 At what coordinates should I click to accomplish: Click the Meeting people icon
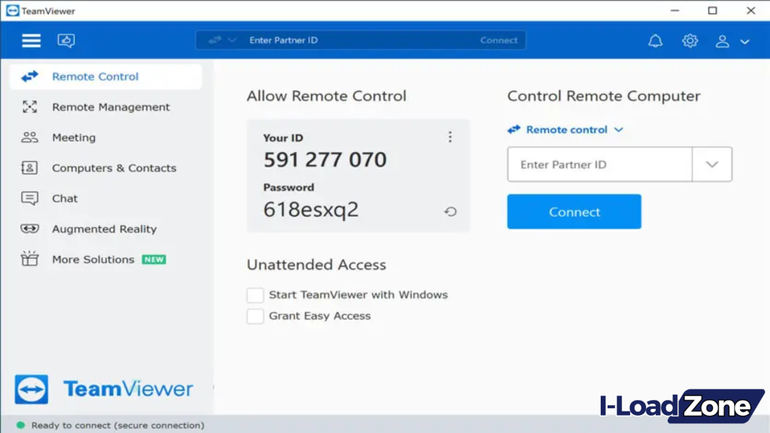(29, 138)
